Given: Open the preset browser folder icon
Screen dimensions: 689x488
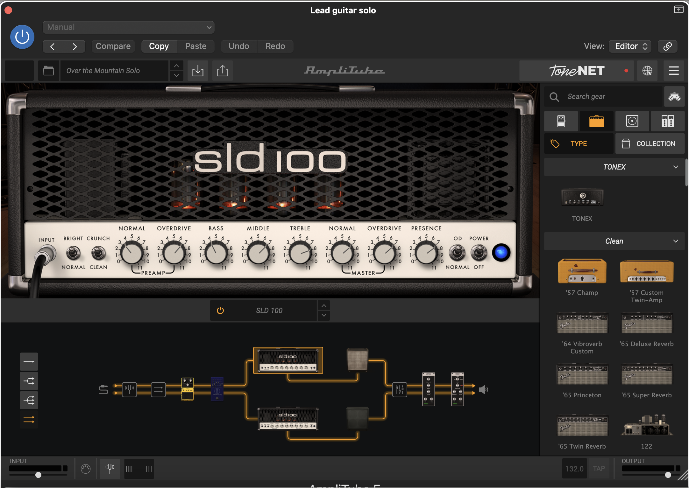Looking at the screenshot, I should [x=48, y=71].
